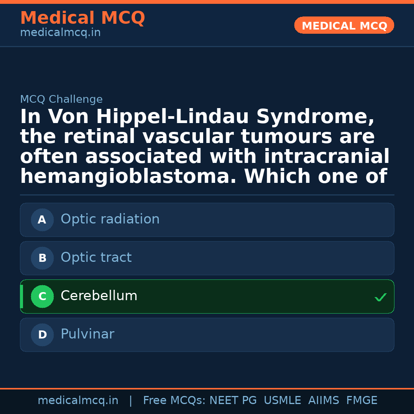The width and height of the screenshot is (414, 414).
Task: Pick the "Cerebellum" answer text
Action: tap(99, 296)
